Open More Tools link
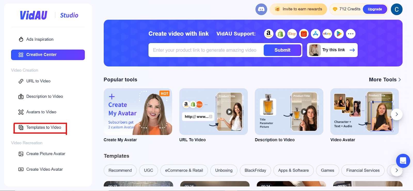413x191 pixels. click(385, 80)
